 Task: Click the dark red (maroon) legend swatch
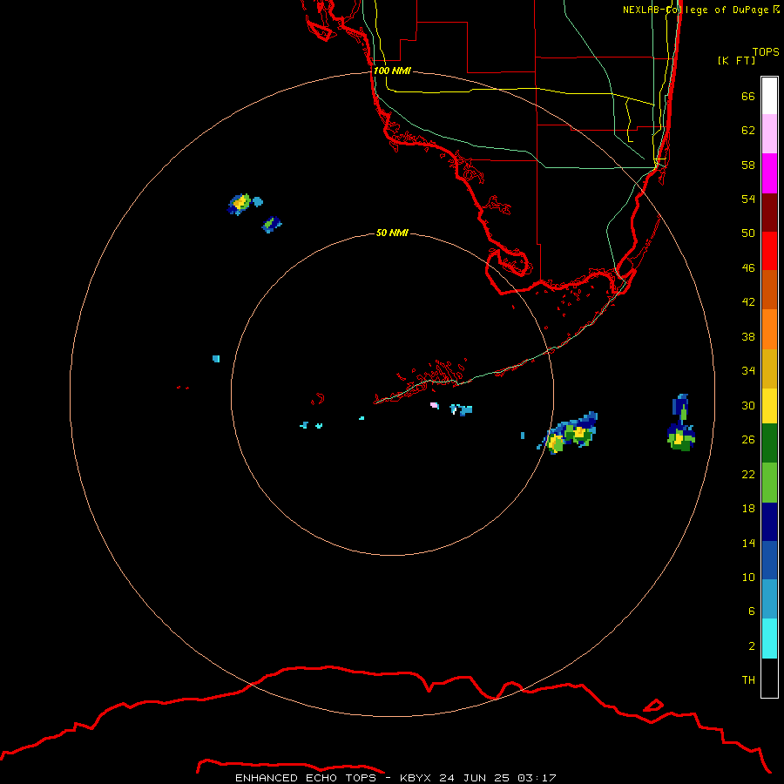(x=769, y=213)
